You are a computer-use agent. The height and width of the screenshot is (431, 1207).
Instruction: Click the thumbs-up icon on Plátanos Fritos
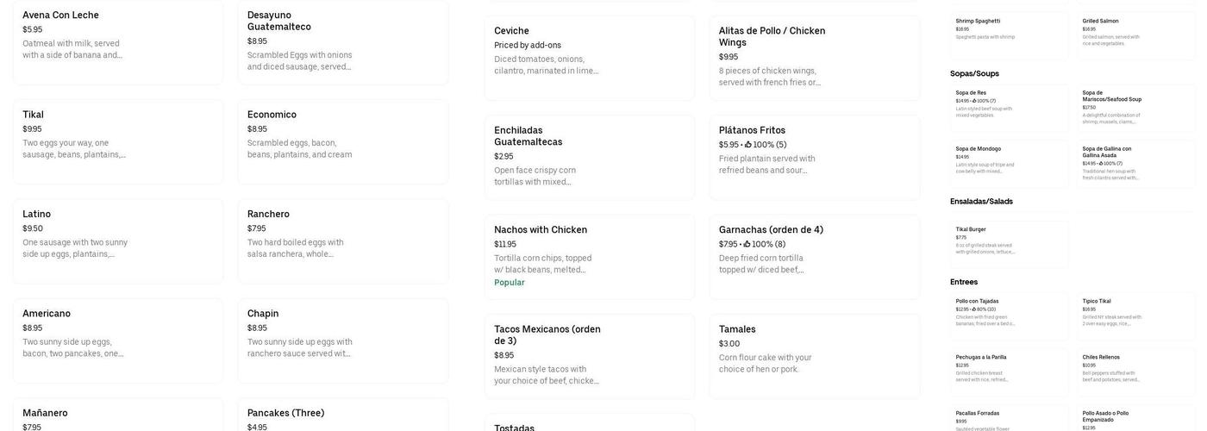pos(748,145)
